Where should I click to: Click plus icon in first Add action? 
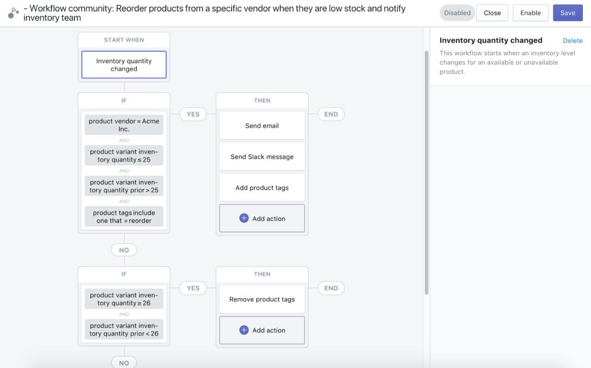pos(244,219)
